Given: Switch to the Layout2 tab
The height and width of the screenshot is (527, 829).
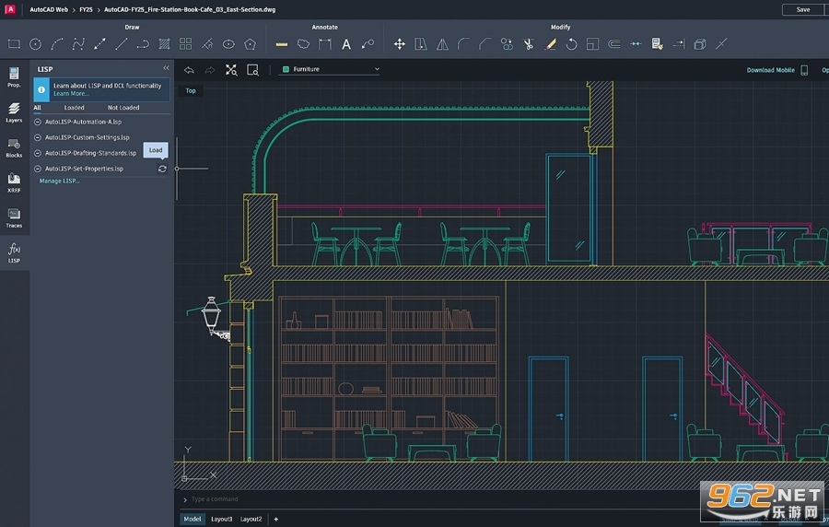Looking at the screenshot, I should click(251, 519).
